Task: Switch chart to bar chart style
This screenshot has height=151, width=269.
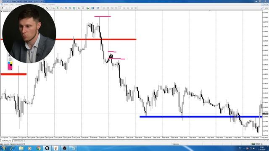Action: pos(53,8)
